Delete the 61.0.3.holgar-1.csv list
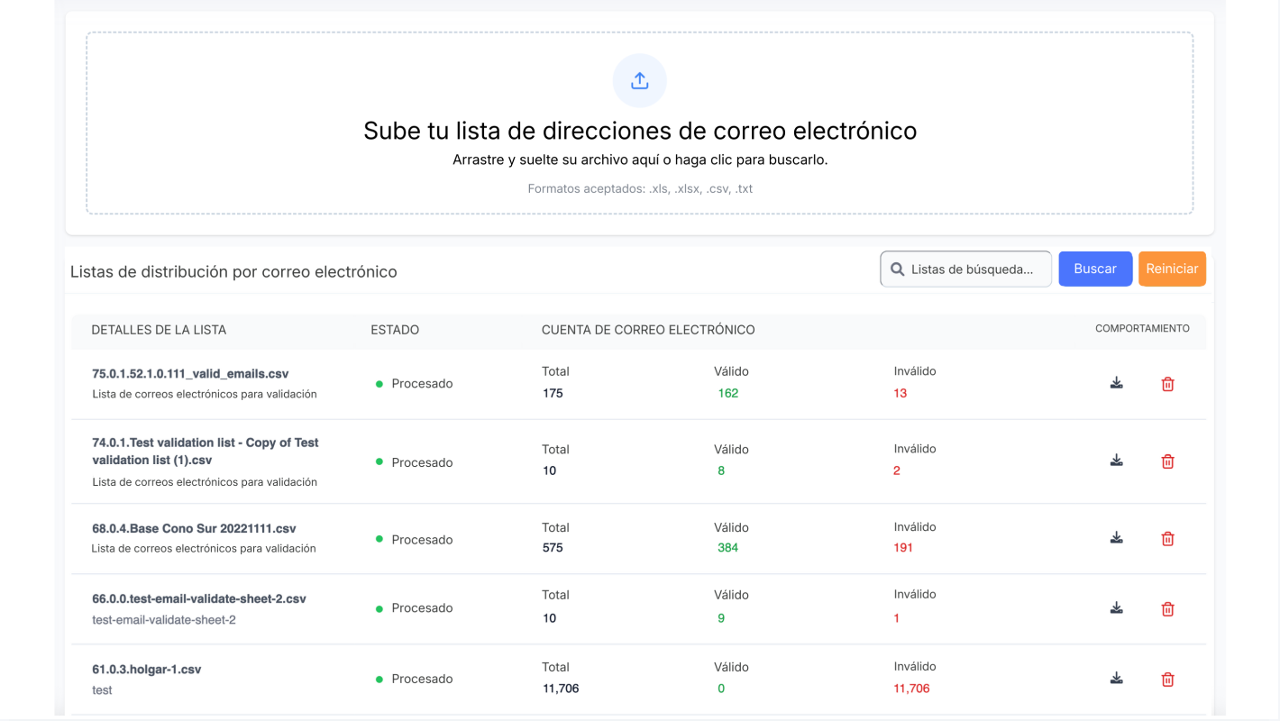Image resolution: width=1280 pixels, height=721 pixels. (x=1167, y=680)
